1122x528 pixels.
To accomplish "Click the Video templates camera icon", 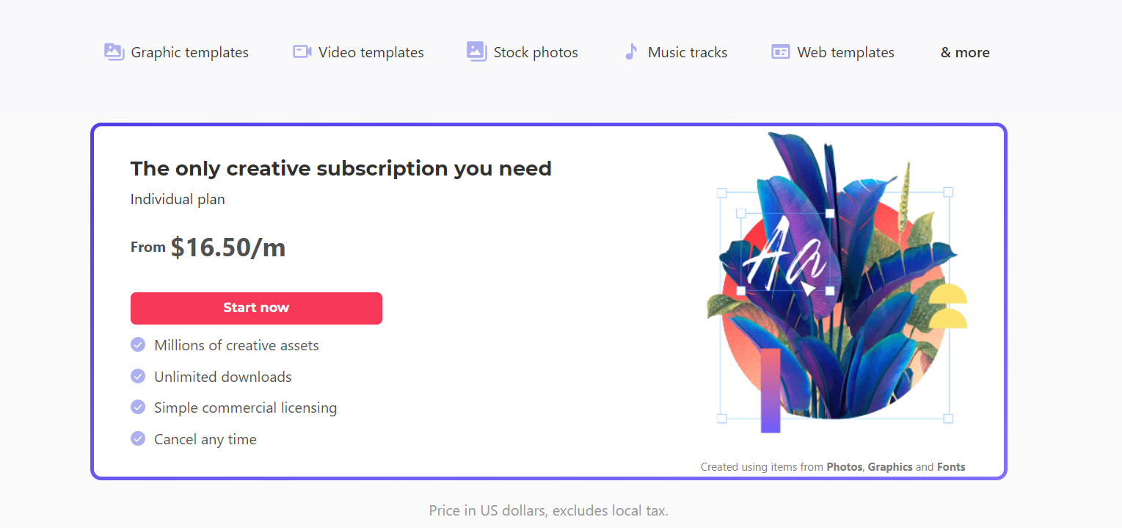I will click(x=302, y=51).
